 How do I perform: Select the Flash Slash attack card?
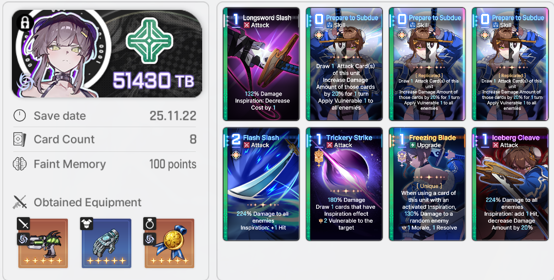tap(261, 184)
